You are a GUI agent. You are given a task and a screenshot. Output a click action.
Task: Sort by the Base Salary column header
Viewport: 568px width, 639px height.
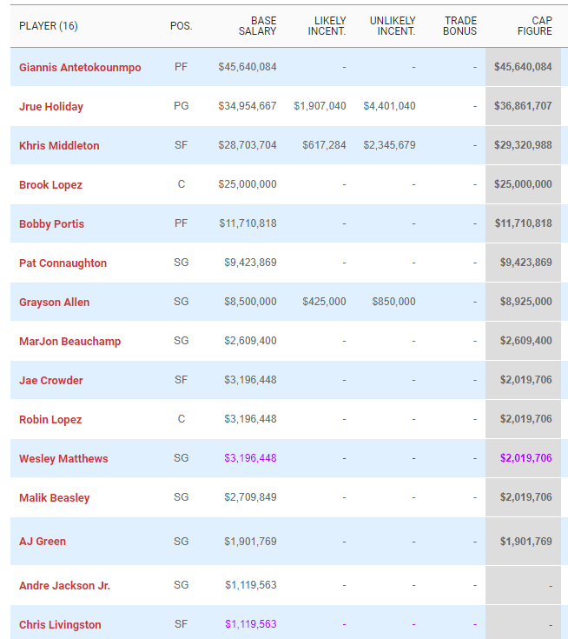257,26
